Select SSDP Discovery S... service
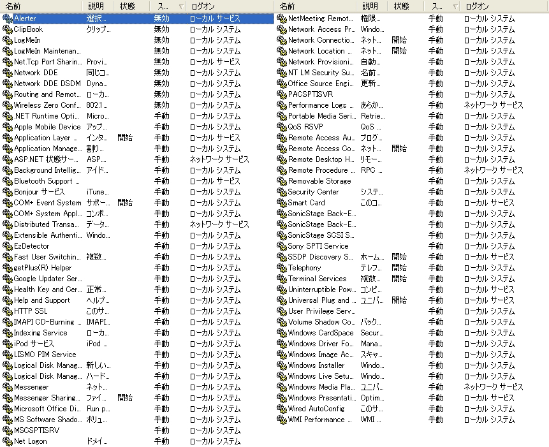Image resolution: width=549 pixels, height=447 pixels. point(320,257)
